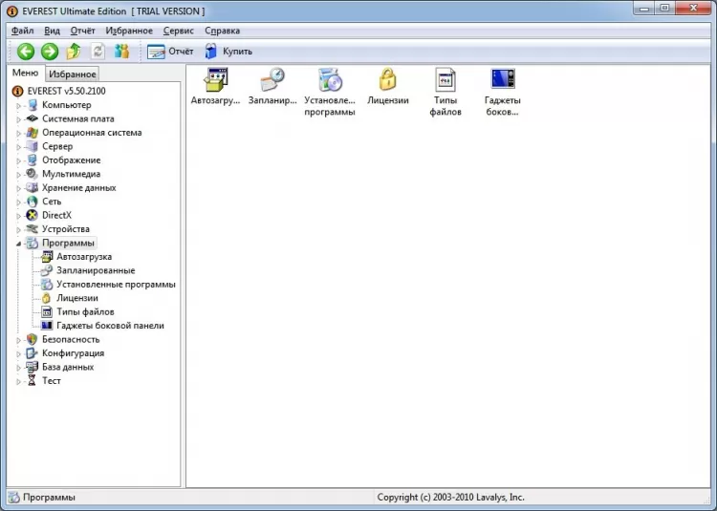This screenshot has height=511, width=717.
Task: Expand the DirectX node arrow
Action: click(19, 216)
